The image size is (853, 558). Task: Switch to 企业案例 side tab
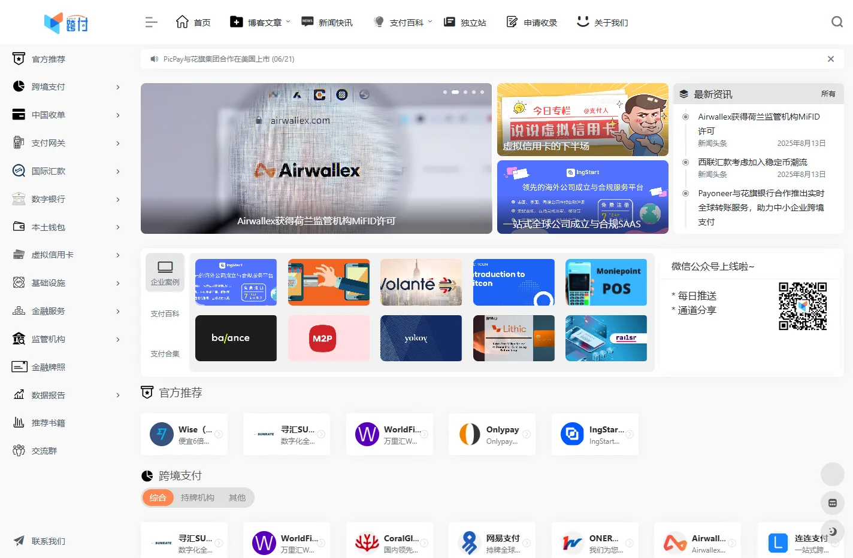pyautogui.click(x=165, y=272)
